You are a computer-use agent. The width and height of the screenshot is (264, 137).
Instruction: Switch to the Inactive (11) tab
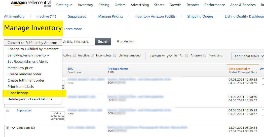(46, 16)
